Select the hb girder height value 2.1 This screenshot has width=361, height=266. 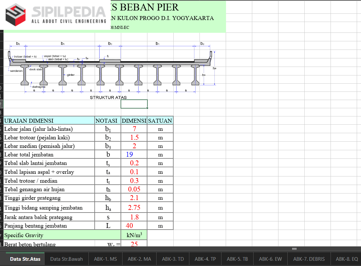coord(134,198)
